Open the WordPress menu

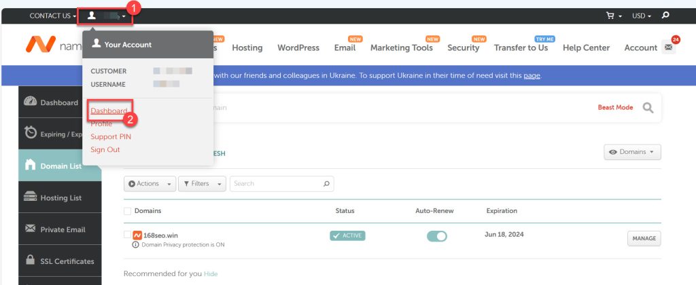[298, 48]
